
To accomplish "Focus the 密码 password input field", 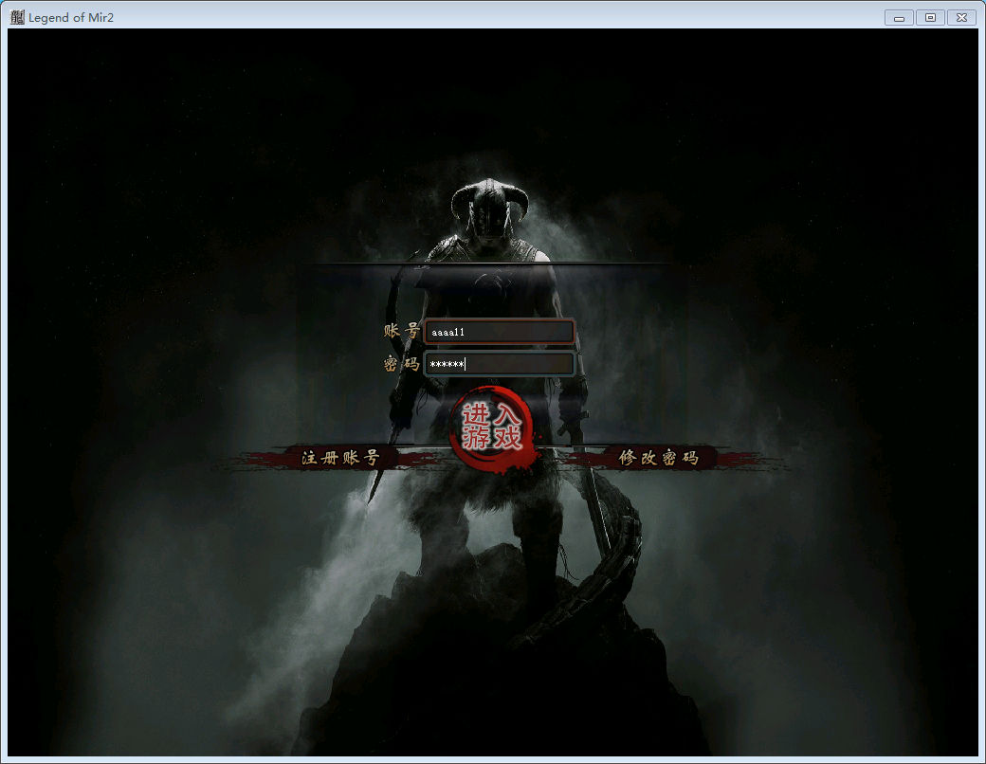I will coord(500,363).
